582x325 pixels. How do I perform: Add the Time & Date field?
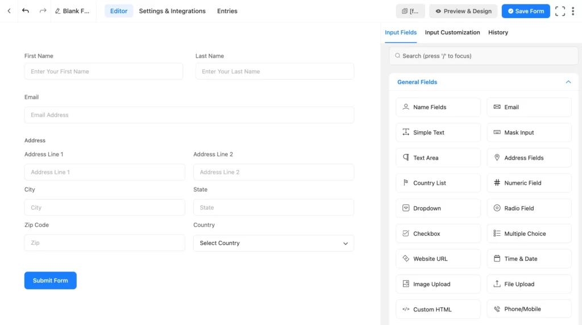[529, 259]
